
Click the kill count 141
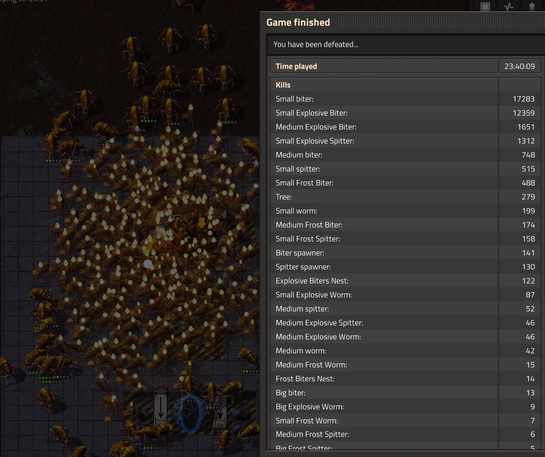pos(528,253)
